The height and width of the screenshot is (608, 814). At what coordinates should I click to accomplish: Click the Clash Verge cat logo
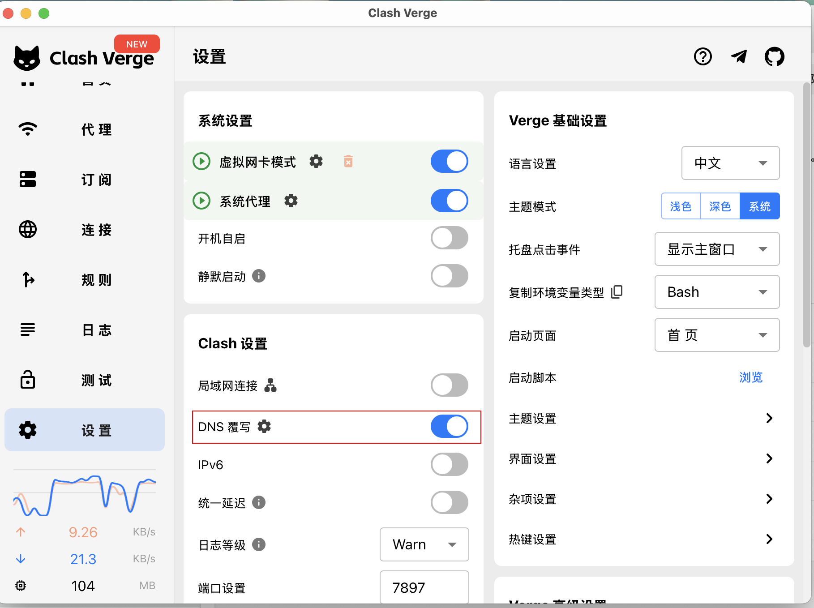(27, 58)
